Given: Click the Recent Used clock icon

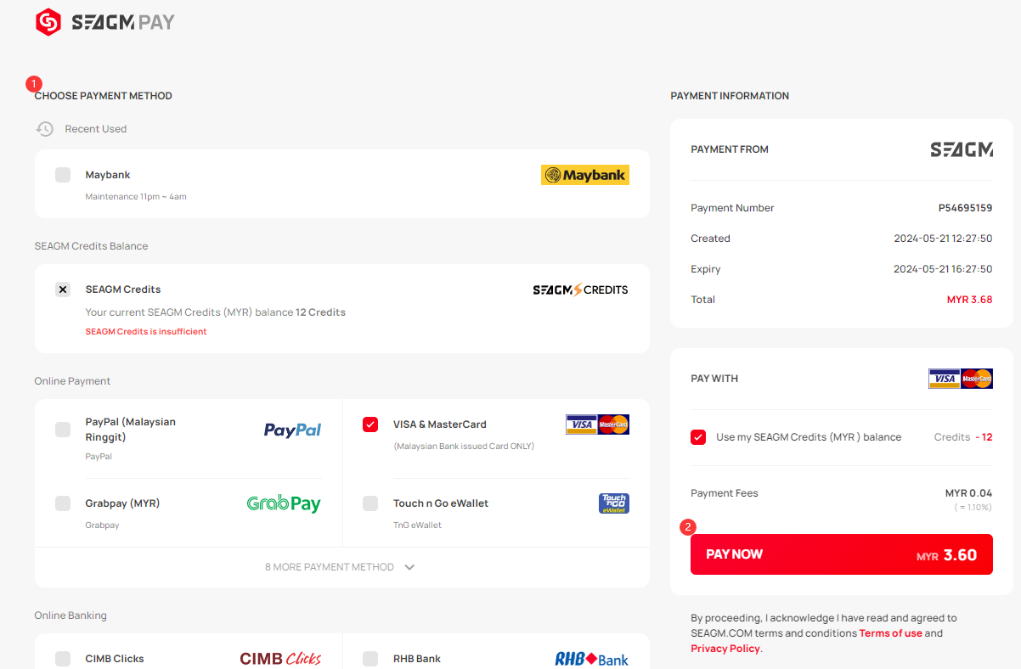Looking at the screenshot, I should [x=45, y=129].
